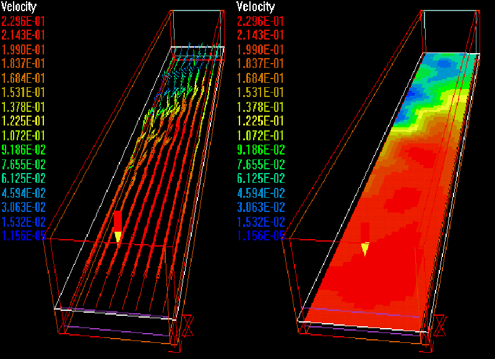Select 2.296E-01 in the vector plot legend
Viewport: 495px width, 359px height.
click(23, 21)
